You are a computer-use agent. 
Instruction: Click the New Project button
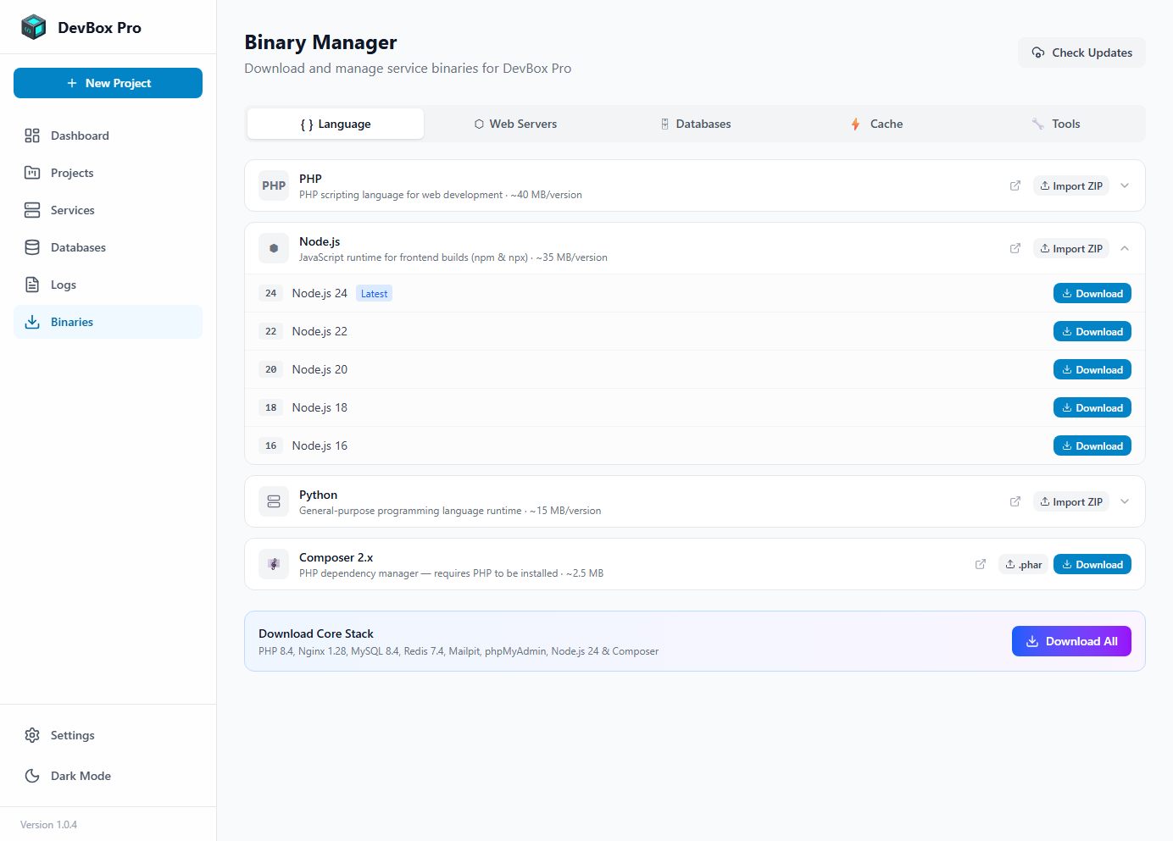point(108,83)
